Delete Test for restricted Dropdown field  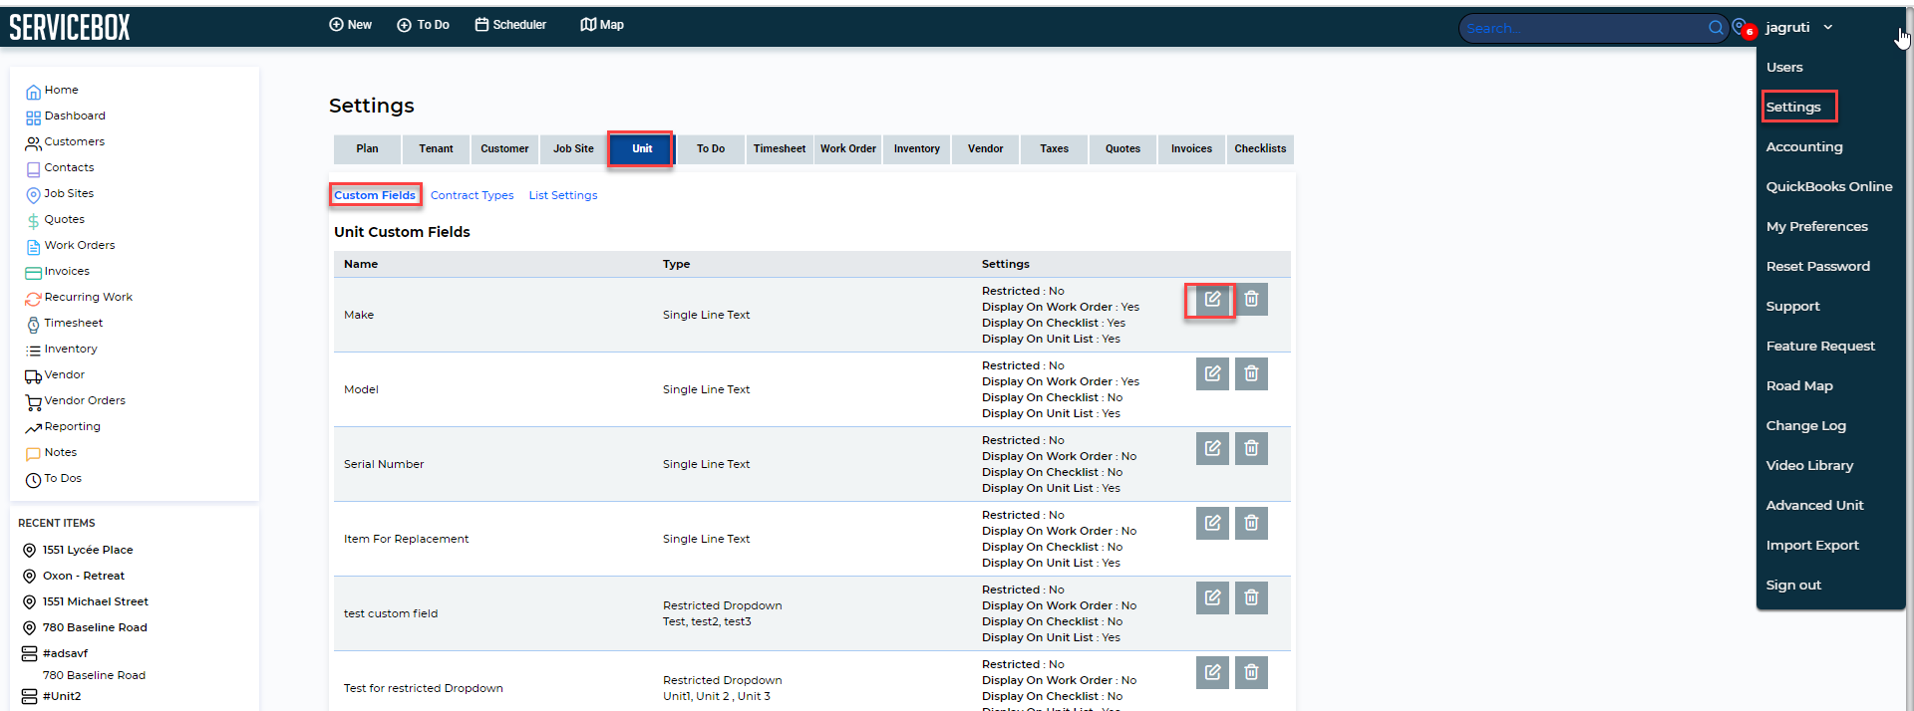click(1251, 672)
